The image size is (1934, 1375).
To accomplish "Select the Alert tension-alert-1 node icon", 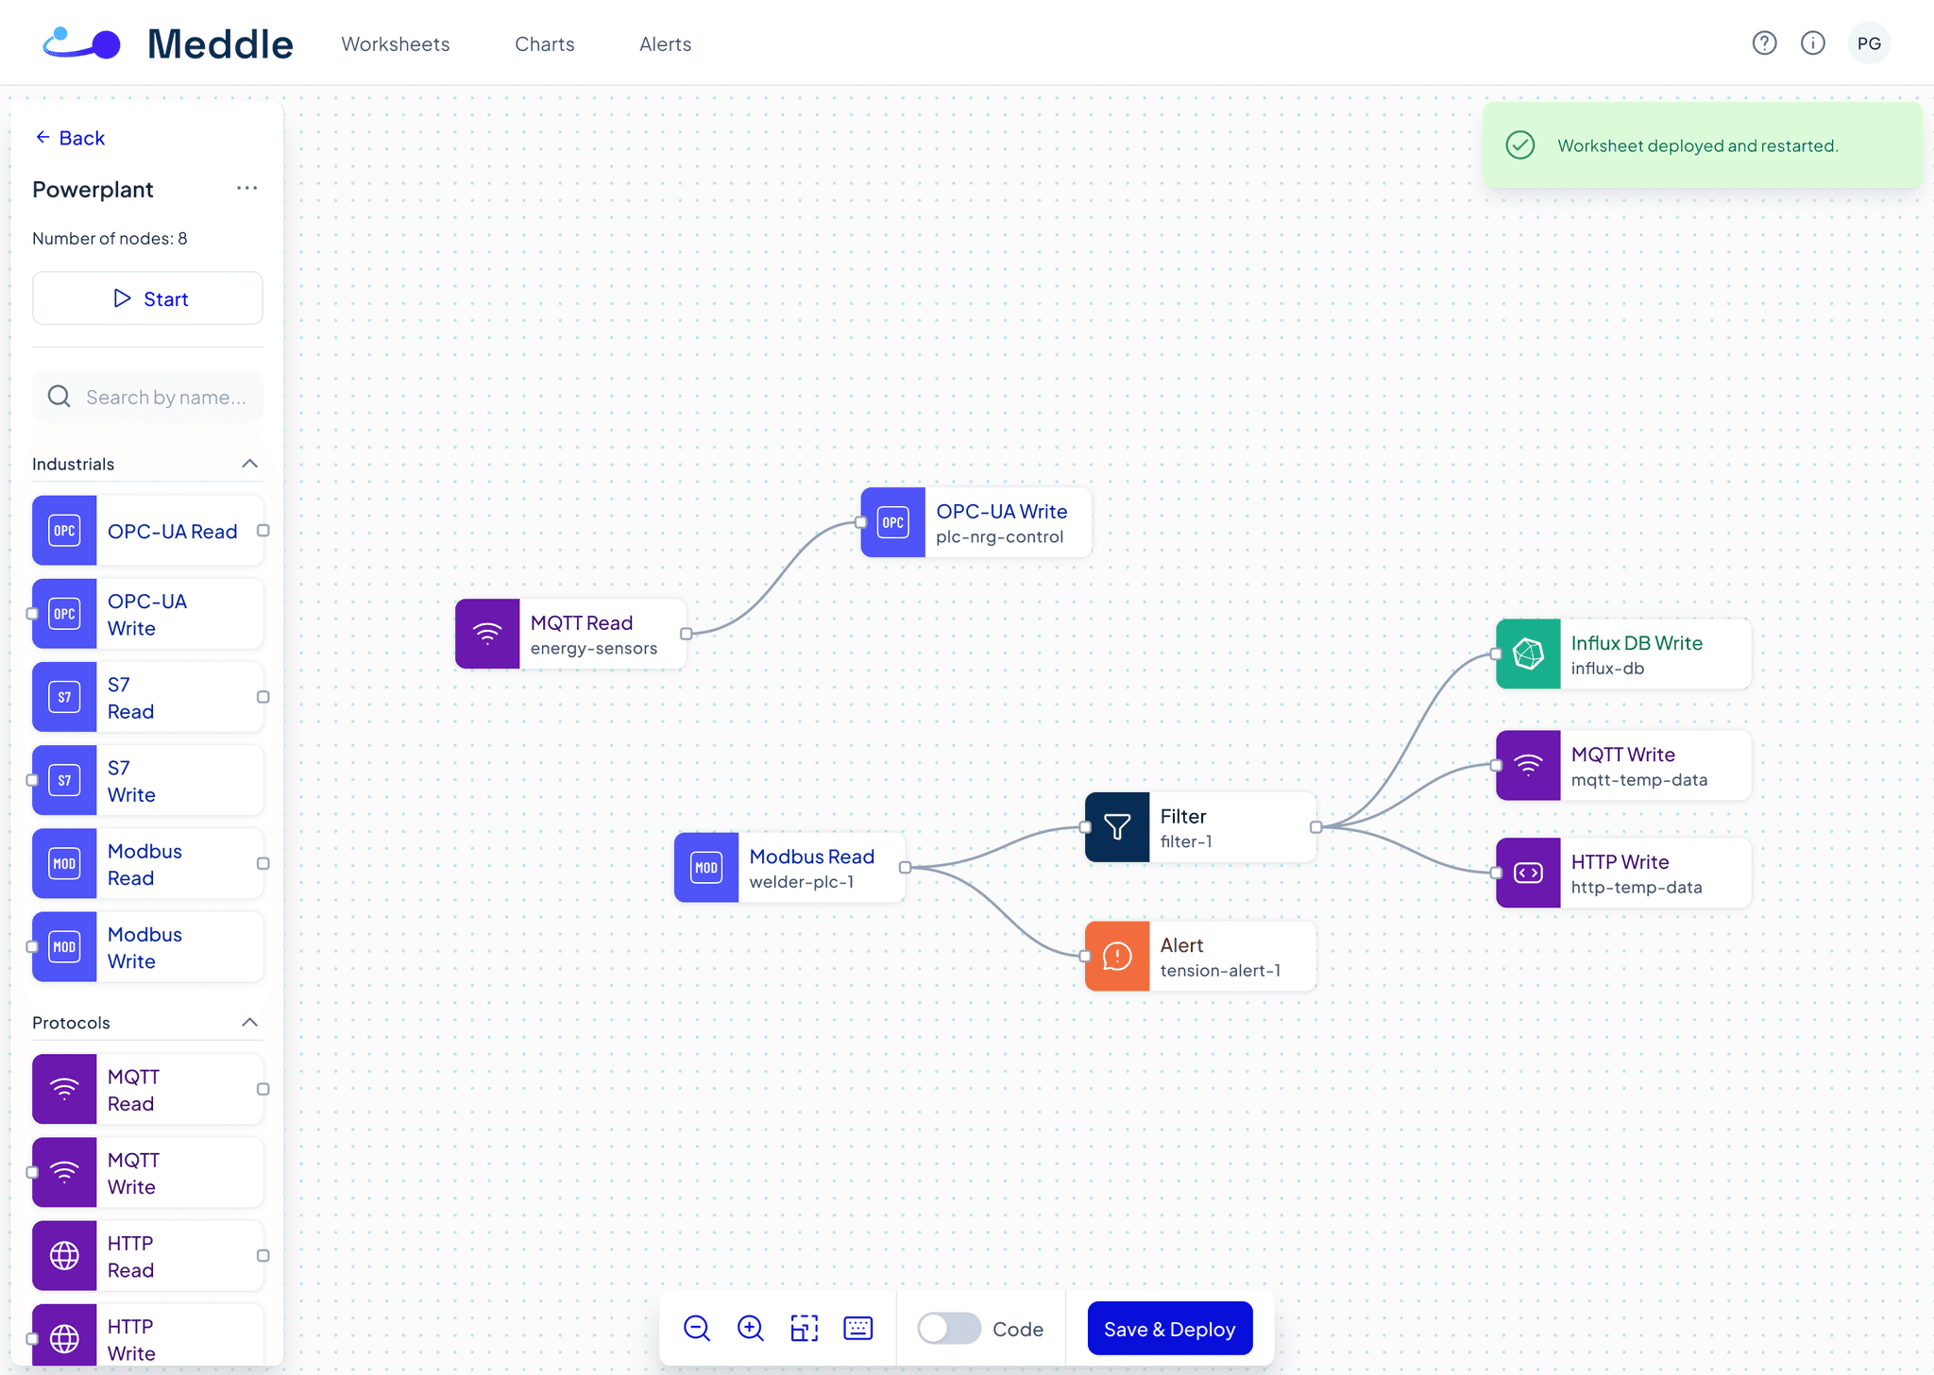I will tap(1117, 956).
